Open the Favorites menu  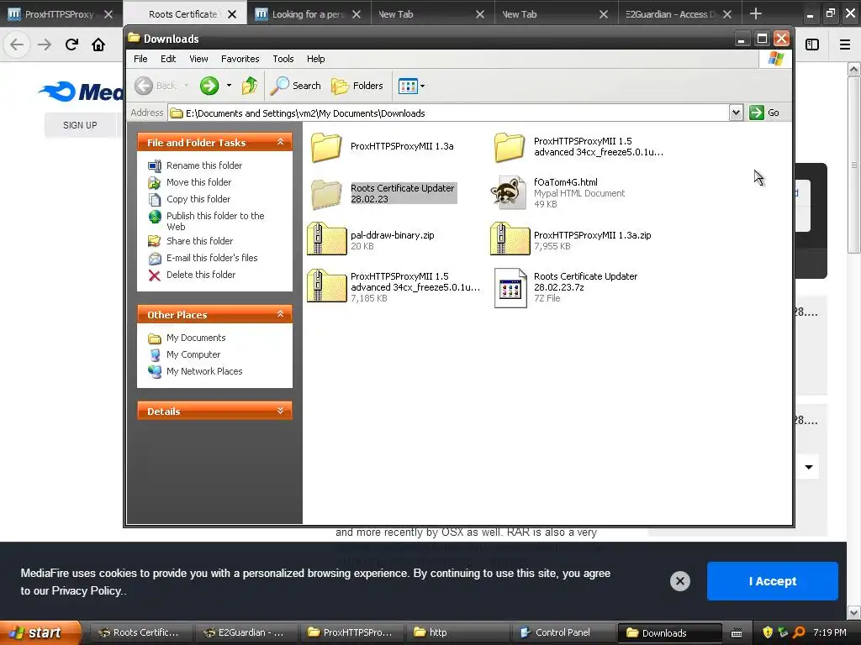240,59
